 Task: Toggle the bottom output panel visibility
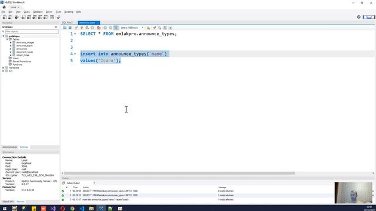[x=369, y=17]
